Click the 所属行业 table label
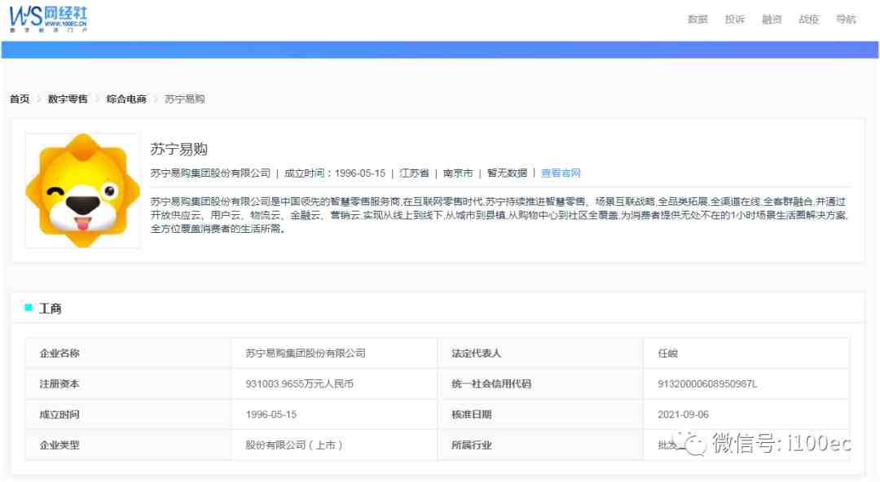880x482 pixels. (x=472, y=445)
